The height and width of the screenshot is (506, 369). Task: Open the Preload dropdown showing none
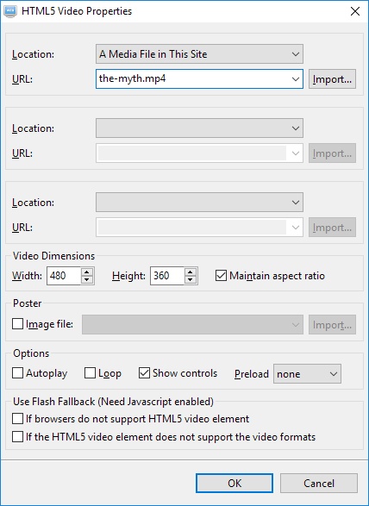click(307, 374)
